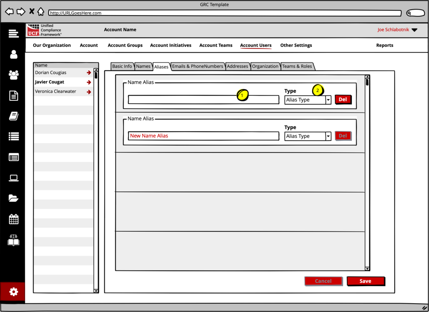
Task: Open the laptop sidebar icon
Action: [13, 178]
